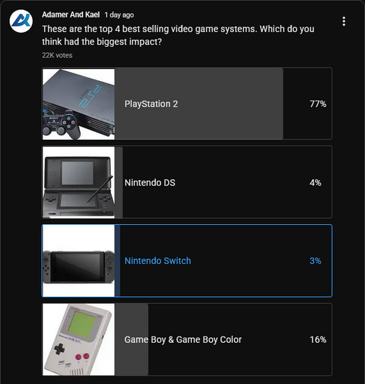The image size is (365, 384).
Task: Vote for the PlayStation 2 option
Action: pos(187,103)
